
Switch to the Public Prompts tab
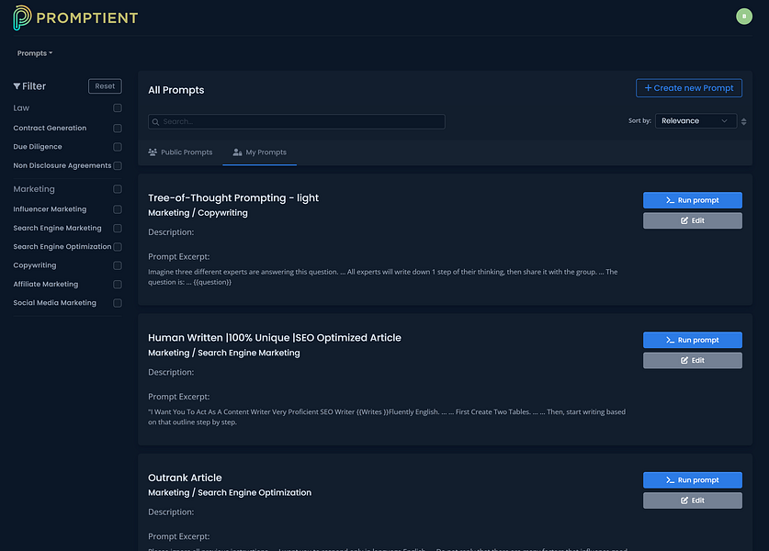pos(180,152)
